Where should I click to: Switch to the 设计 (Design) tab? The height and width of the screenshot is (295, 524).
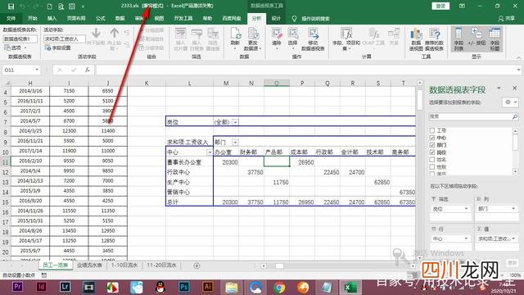tap(276, 19)
